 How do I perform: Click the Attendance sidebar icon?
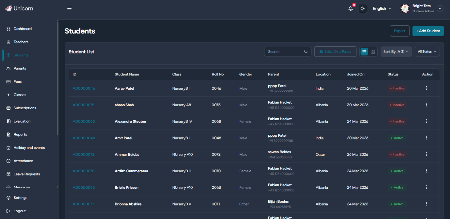tap(8, 161)
